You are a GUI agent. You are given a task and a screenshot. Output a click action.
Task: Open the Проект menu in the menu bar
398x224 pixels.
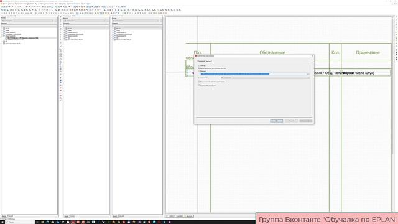click(x=5, y=4)
